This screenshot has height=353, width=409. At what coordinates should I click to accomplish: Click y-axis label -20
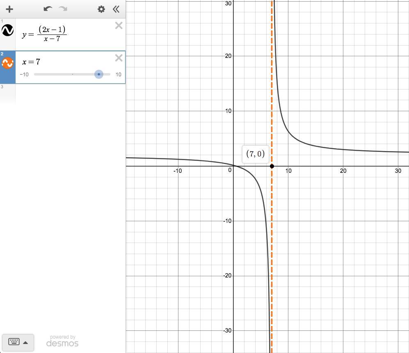point(227,276)
